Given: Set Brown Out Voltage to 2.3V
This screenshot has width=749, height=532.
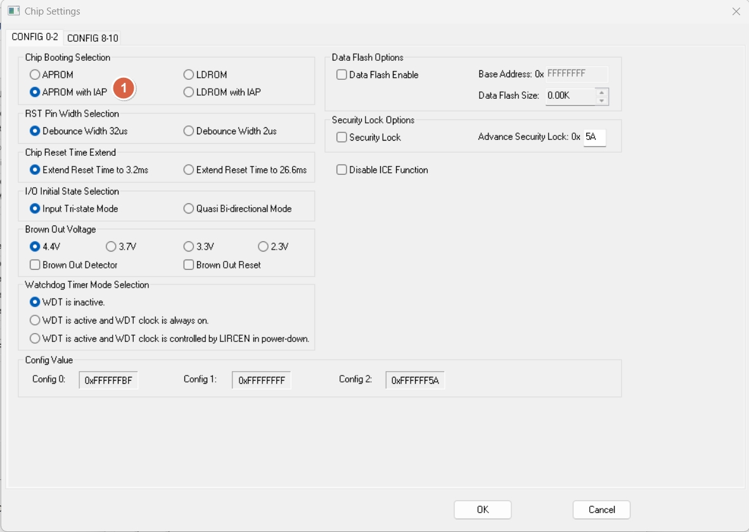Looking at the screenshot, I should pyautogui.click(x=264, y=247).
